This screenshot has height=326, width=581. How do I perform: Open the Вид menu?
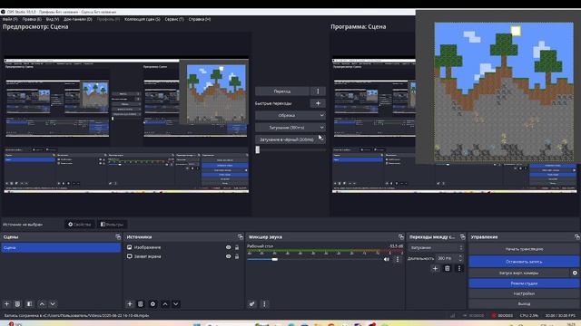(53, 19)
